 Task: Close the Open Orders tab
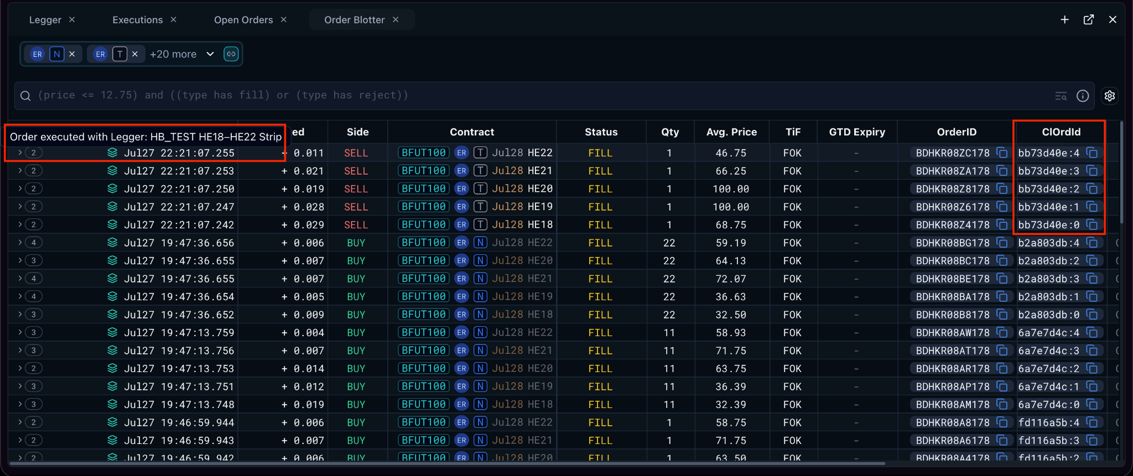[x=284, y=19]
